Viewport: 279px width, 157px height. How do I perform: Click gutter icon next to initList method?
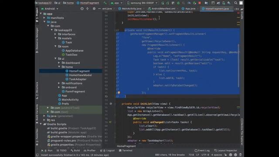(x=111, y=104)
